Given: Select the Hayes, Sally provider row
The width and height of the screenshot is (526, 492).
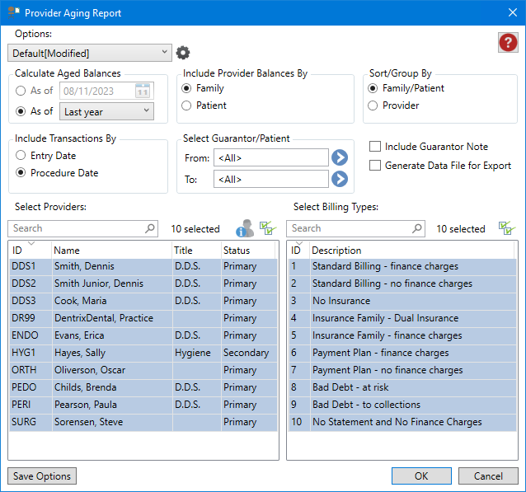Looking at the screenshot, I should (x=82, y=353).
